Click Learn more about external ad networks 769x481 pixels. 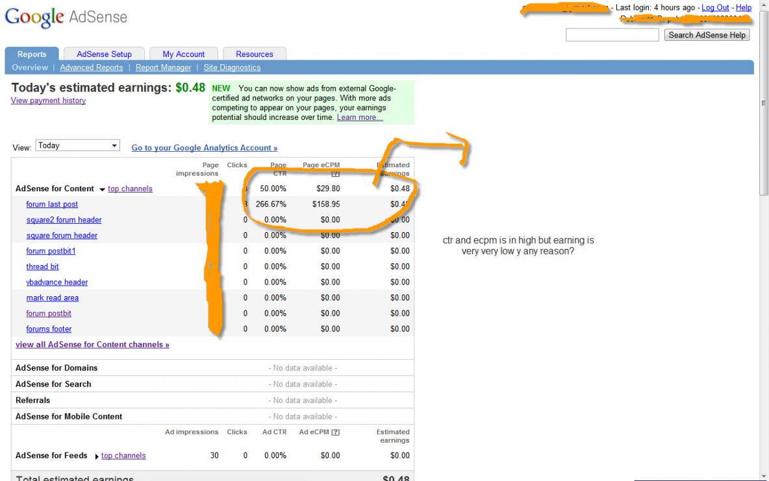[359, 117]
